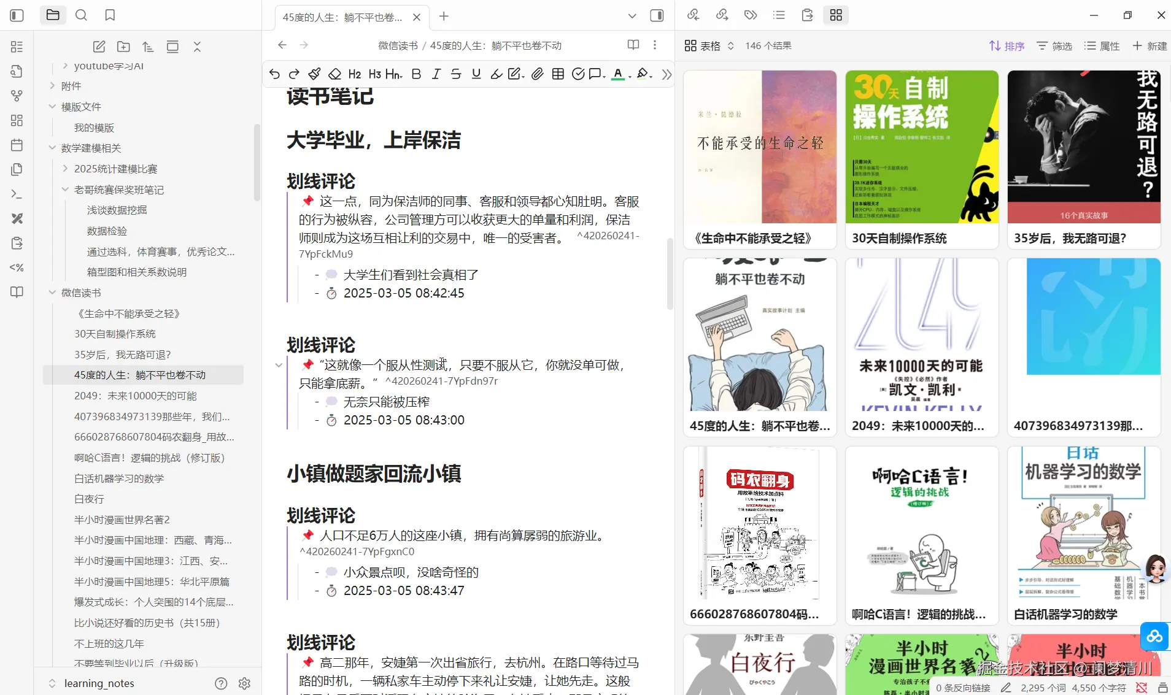The height and width of the screenshot is (695, 1171).
Task: Open the 表格 view switcher dropdown
Action: coord(709,46)
